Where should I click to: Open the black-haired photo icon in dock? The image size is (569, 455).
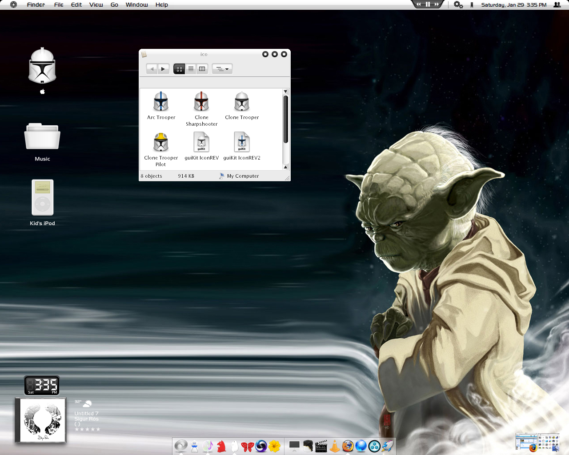308,446
